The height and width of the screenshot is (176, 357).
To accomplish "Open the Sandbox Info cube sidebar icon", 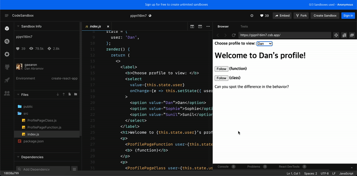I will [x=7, y=29].
